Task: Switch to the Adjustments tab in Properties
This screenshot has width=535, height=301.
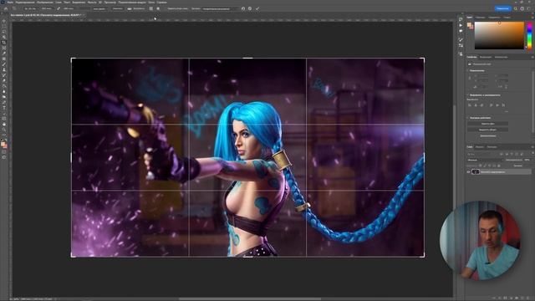Action: point(486,57)
